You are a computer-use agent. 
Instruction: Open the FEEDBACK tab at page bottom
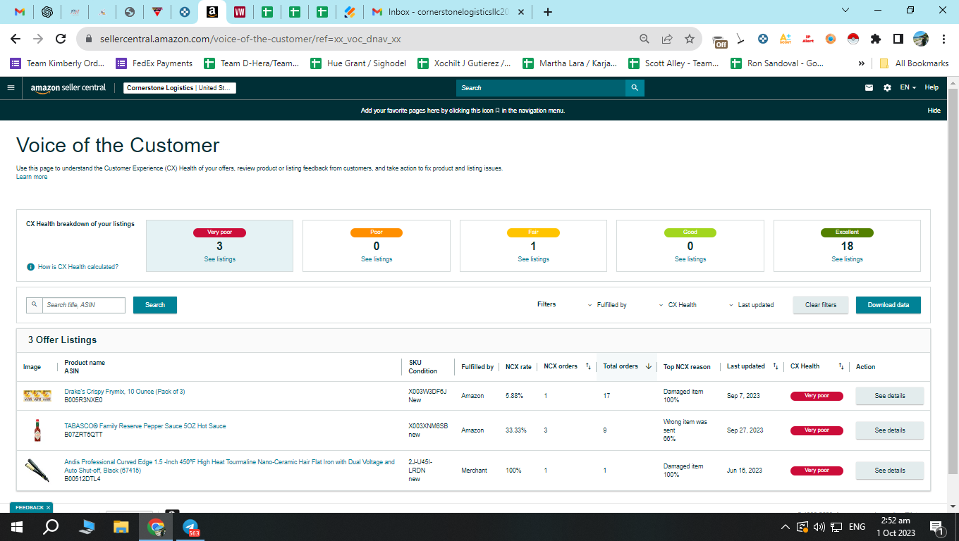[x=31, y=508]
